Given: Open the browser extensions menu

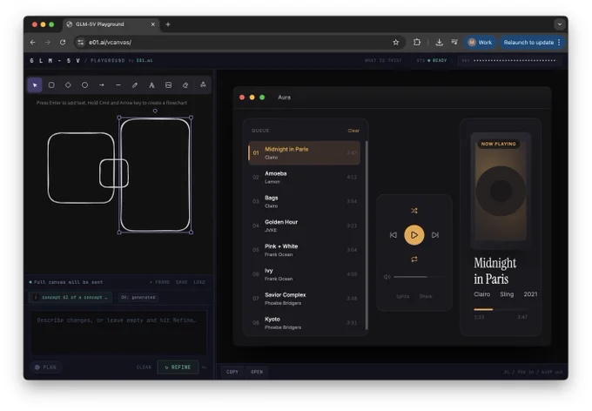Looking at the screenshot, I should tap(417, 43).
